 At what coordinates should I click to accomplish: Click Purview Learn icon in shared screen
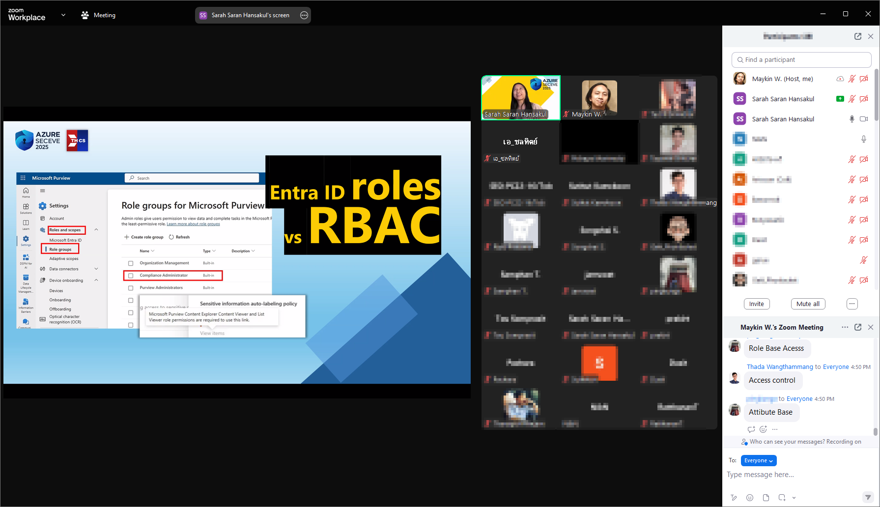[26, 224]
